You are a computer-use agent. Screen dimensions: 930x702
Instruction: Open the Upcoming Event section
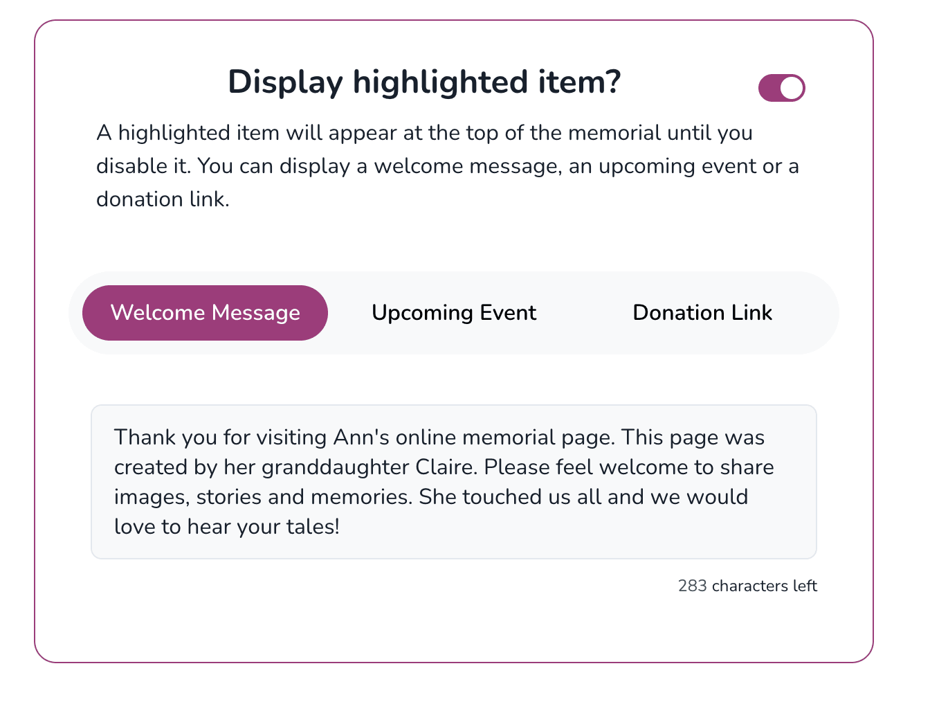[x=453, y=312]
